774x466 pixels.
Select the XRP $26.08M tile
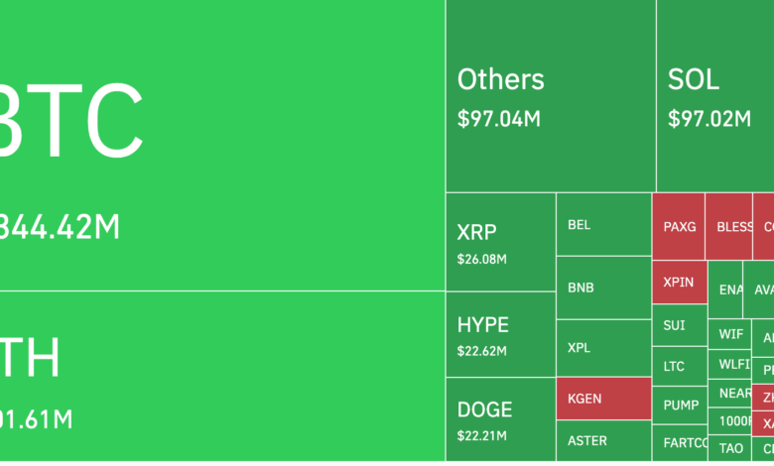click(500, 243)
